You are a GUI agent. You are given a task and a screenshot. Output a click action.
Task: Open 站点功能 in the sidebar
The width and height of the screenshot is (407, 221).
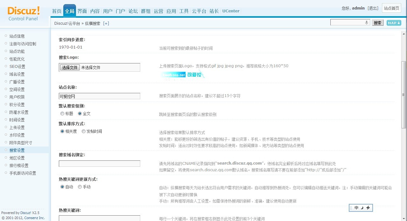[x=17, y=51]
